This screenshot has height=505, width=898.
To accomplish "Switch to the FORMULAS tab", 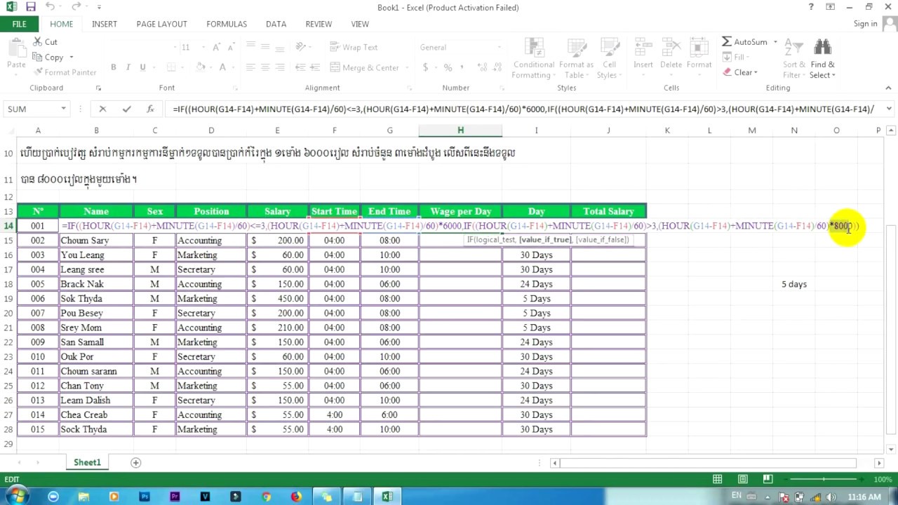I will (x=227, y=24).
